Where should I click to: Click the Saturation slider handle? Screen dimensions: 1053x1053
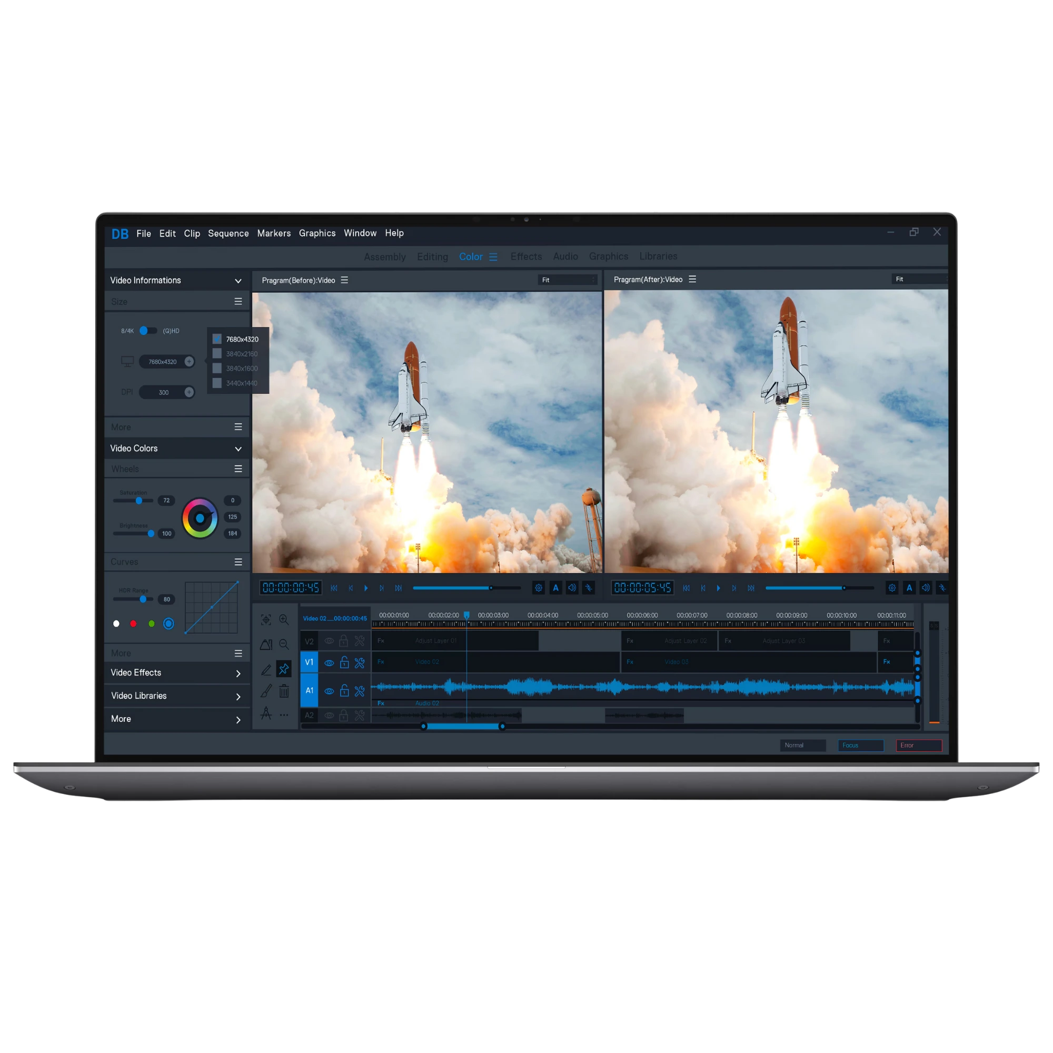(x=139, y=500)
